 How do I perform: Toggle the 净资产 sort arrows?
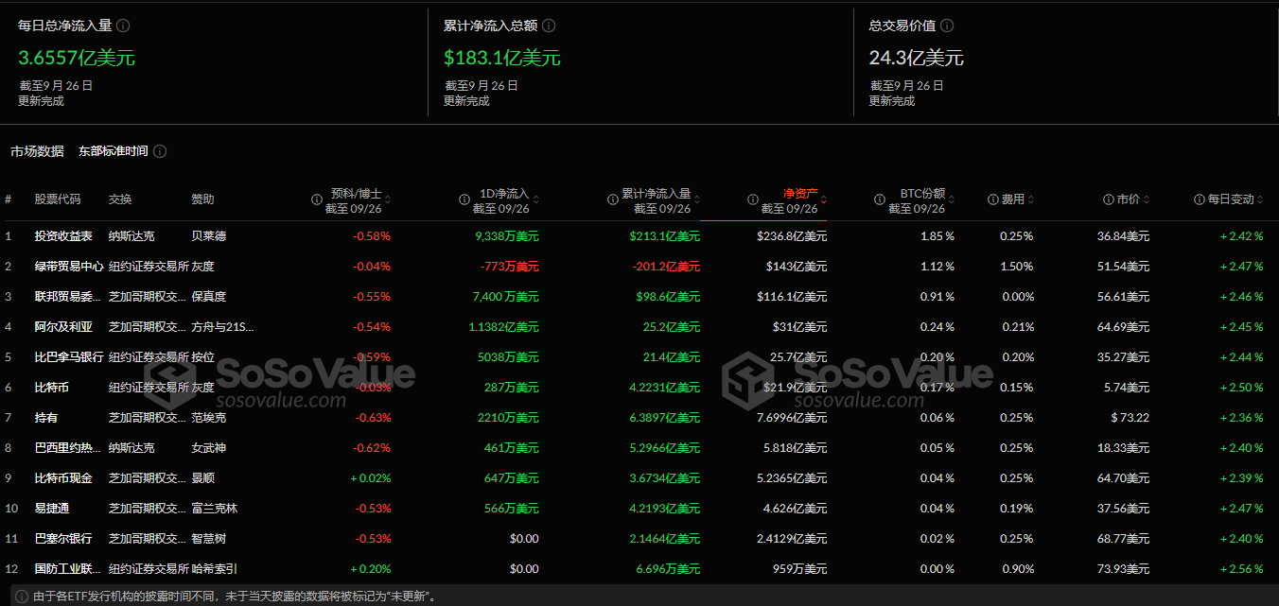[824, 199]
